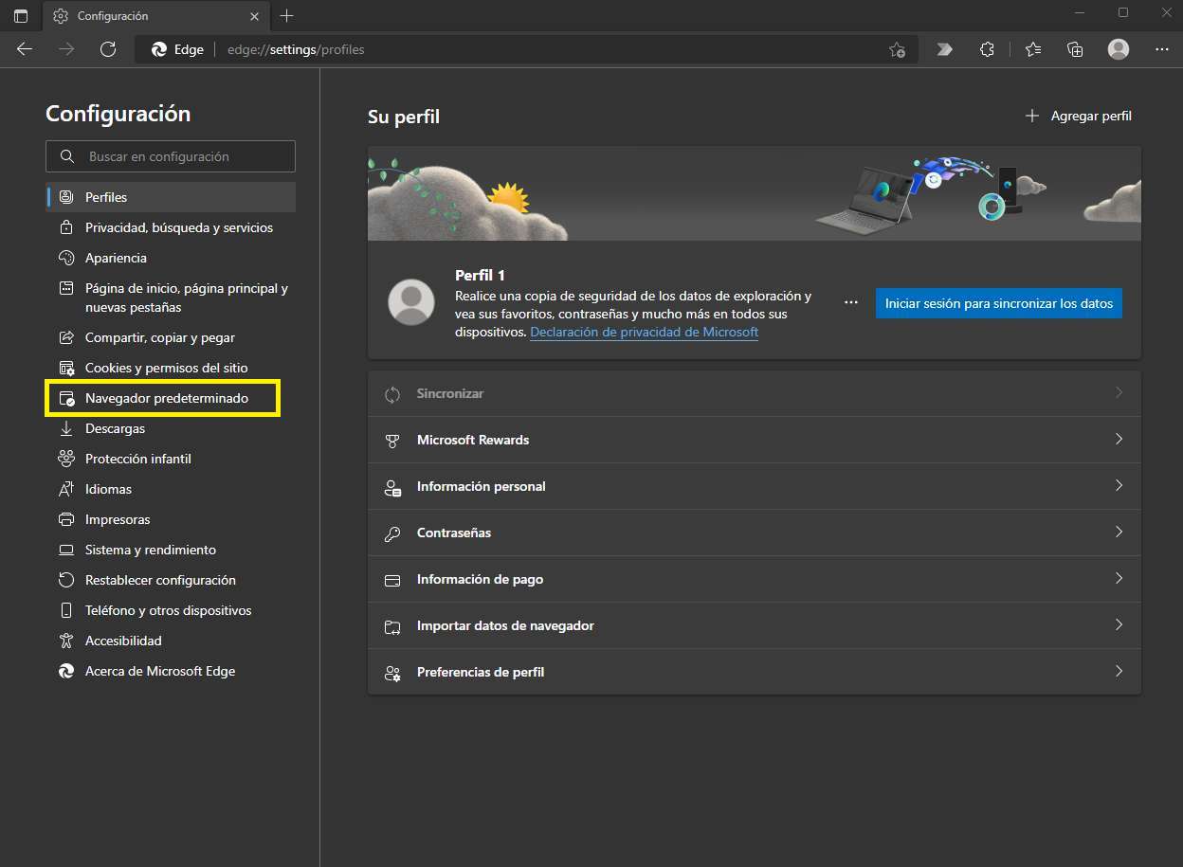Click Iniciar sesión para sincronizar los datos

click(999, 303)
